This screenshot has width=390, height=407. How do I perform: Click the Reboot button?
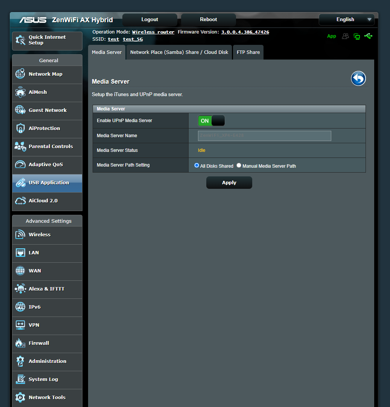(208, 19)
